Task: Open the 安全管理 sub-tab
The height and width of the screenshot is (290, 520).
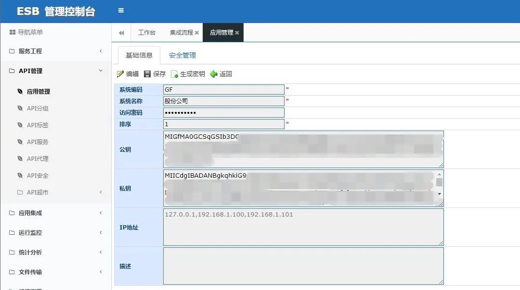Action: click(182, 55)
